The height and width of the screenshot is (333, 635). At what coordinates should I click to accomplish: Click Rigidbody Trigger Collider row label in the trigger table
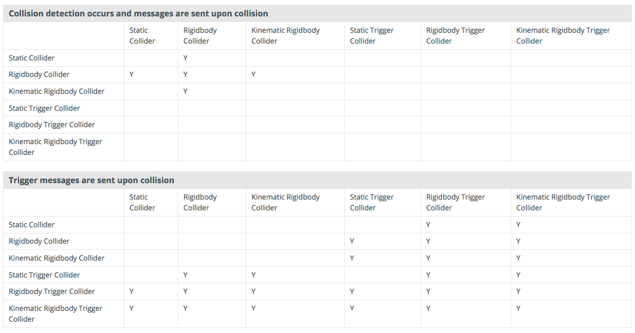[x=52, y=291]
